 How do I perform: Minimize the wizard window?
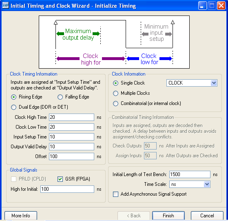coord(202,6)
